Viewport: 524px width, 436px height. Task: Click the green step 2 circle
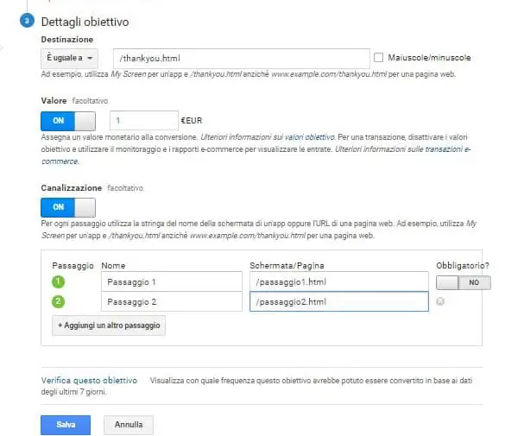[58, 301]
